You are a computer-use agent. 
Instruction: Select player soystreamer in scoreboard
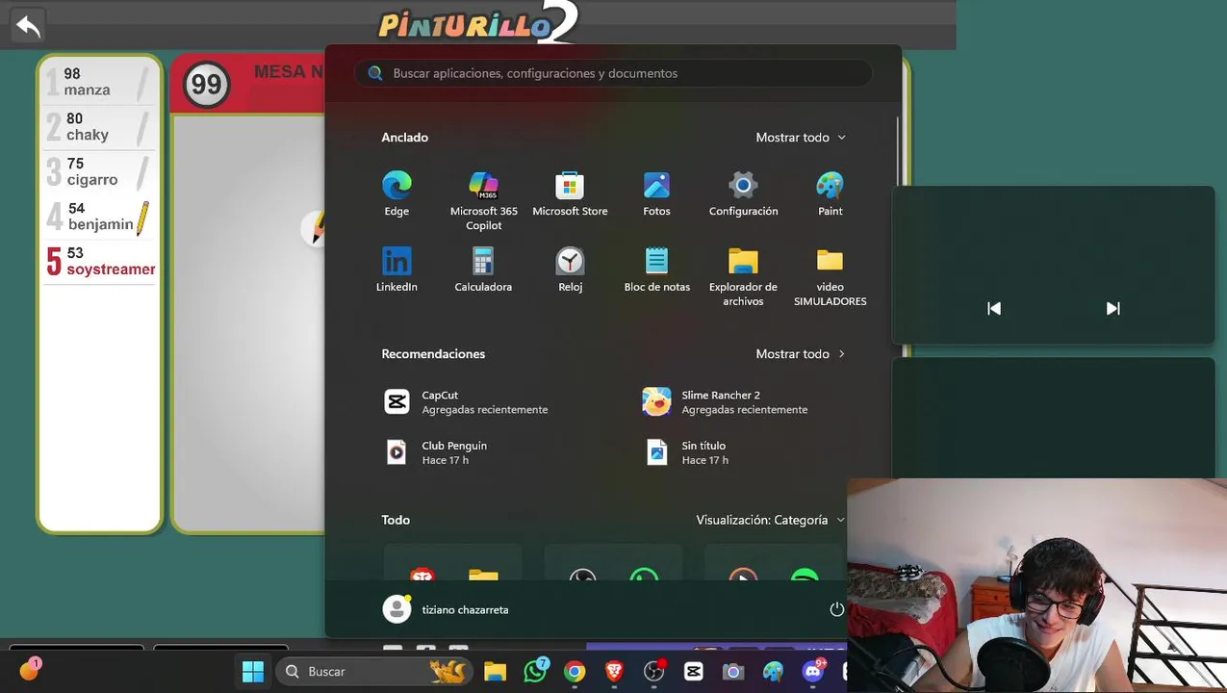point(99,262)
